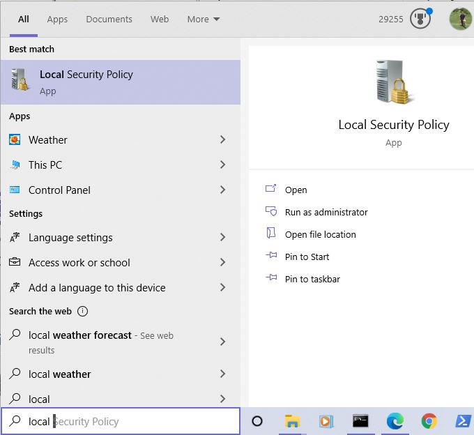The image size is (474, 435).
Task: Expand the local web suggestion chevron
Action: 223,399
